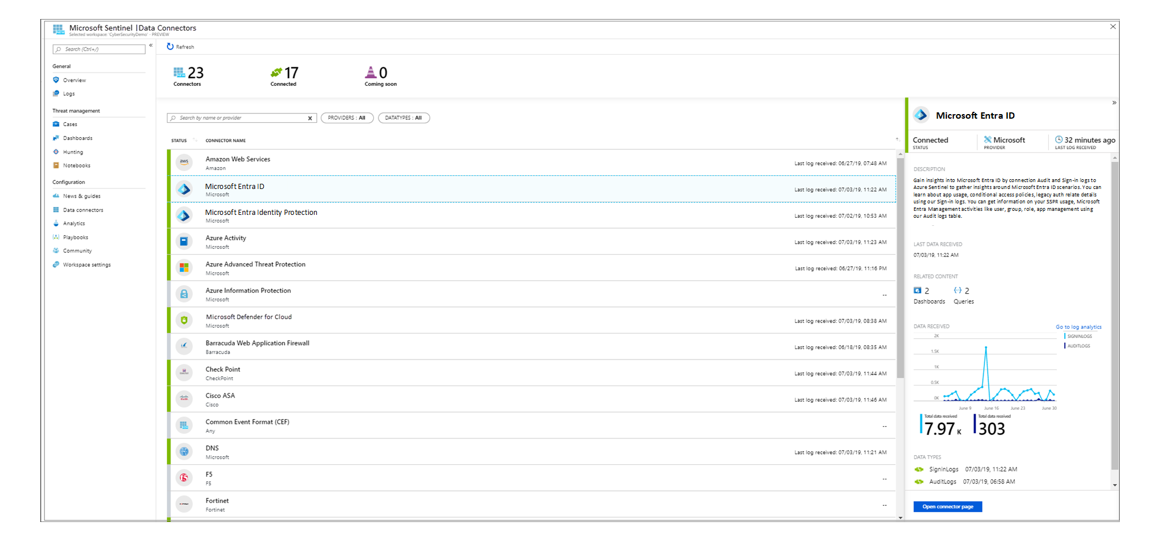Viewport: 1160px width, 541px height.
Task: Close the Microsoft Sentinel blade
Action: pos(1113,27)
